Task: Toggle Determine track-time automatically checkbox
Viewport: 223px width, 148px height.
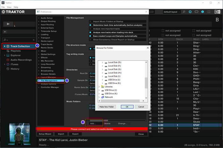Action: 90,25
